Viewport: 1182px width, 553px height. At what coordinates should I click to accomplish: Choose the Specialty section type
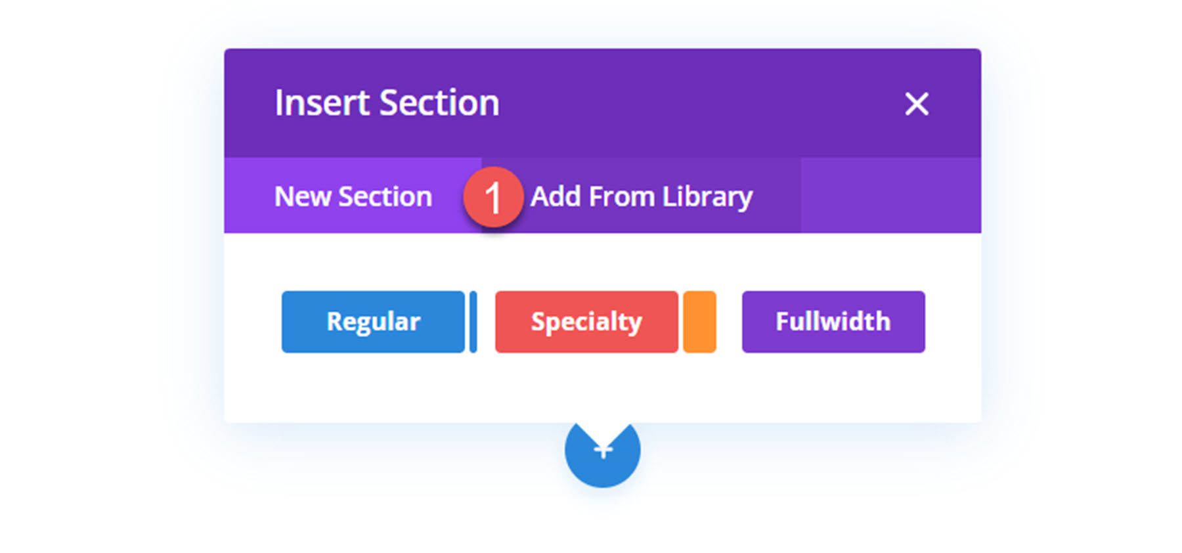[586, 322]
